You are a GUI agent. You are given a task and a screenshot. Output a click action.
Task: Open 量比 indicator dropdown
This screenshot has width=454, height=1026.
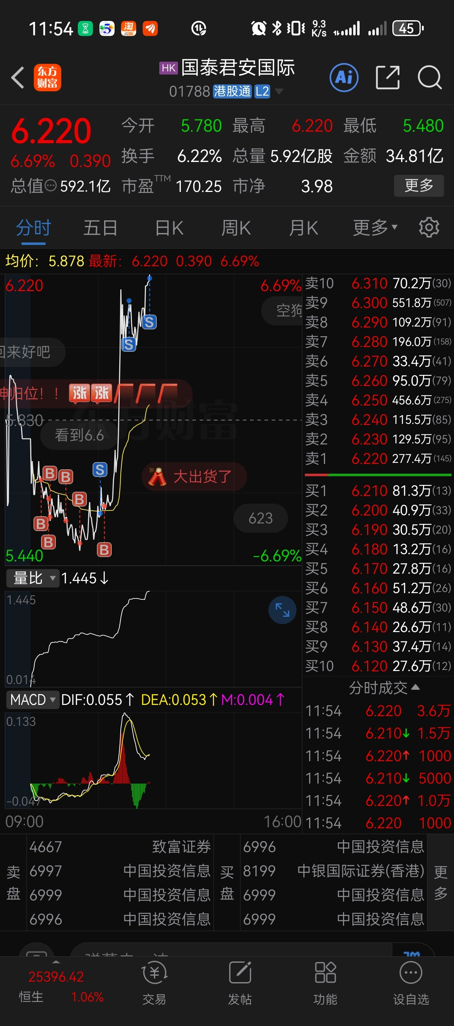[33, 578]
